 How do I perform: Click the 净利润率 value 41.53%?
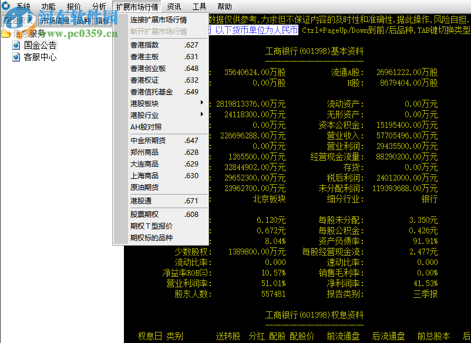point(425,283)
